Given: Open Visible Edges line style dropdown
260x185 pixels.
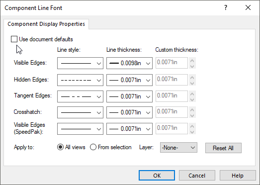Looking at the screenshot, I should pos(80,63).
